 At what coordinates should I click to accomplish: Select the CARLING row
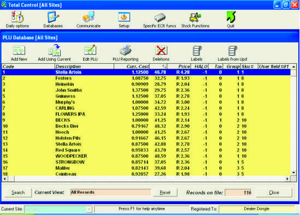[x=146, y=108]
